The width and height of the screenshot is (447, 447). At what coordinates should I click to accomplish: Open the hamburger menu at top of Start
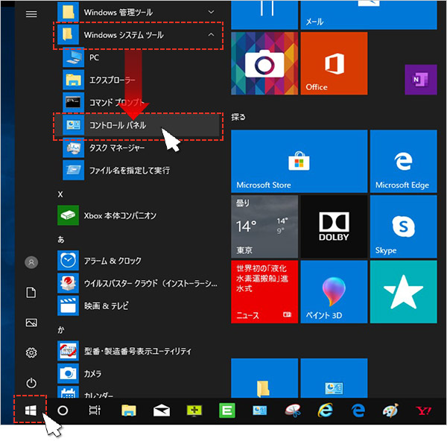click(x=31, y=13)
